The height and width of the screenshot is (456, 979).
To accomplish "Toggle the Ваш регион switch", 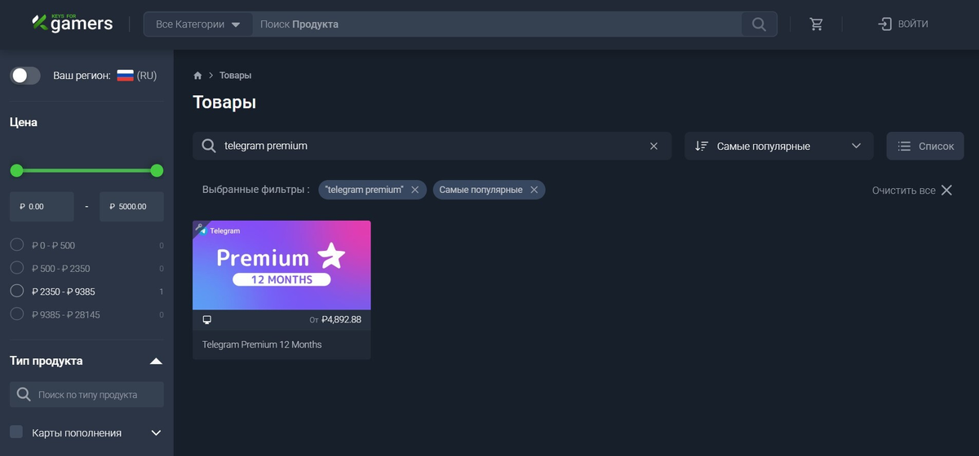I will pos(25,76).
